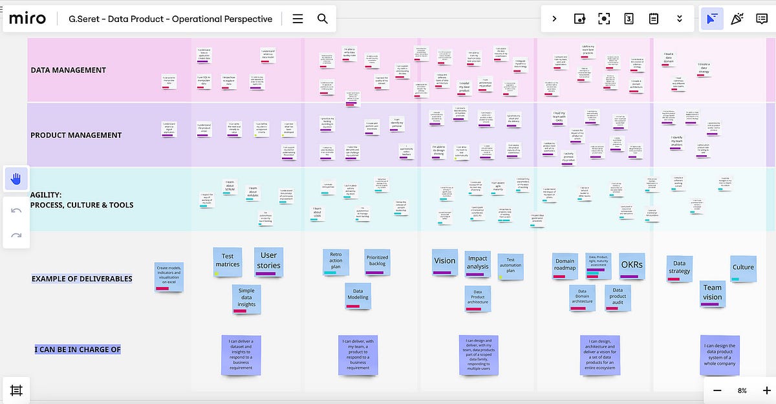Select the yellow Vision sticky note
Screen dimensions: 776x404
(x=444, y=260)
